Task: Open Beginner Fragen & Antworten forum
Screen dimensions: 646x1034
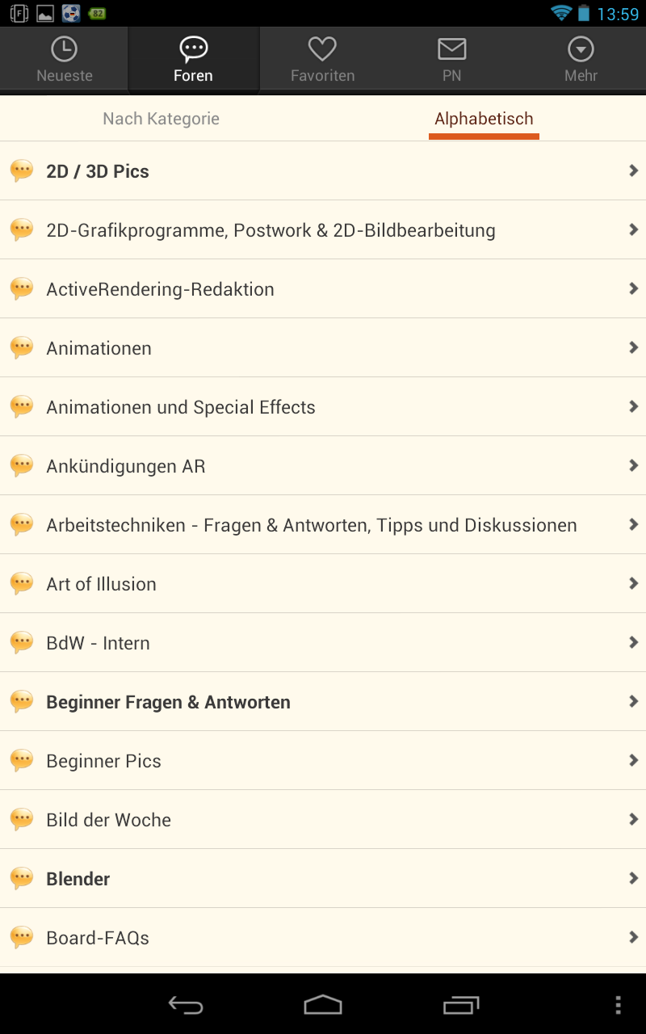Action: (168, 702)
